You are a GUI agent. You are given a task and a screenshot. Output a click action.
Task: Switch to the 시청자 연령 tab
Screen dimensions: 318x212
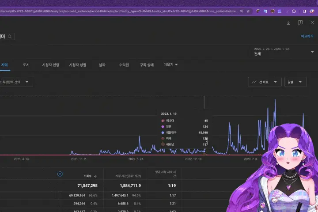click(x=51, y=65)
